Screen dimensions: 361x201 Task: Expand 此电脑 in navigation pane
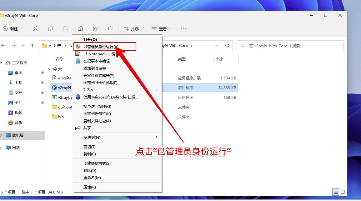coord(1,135)
